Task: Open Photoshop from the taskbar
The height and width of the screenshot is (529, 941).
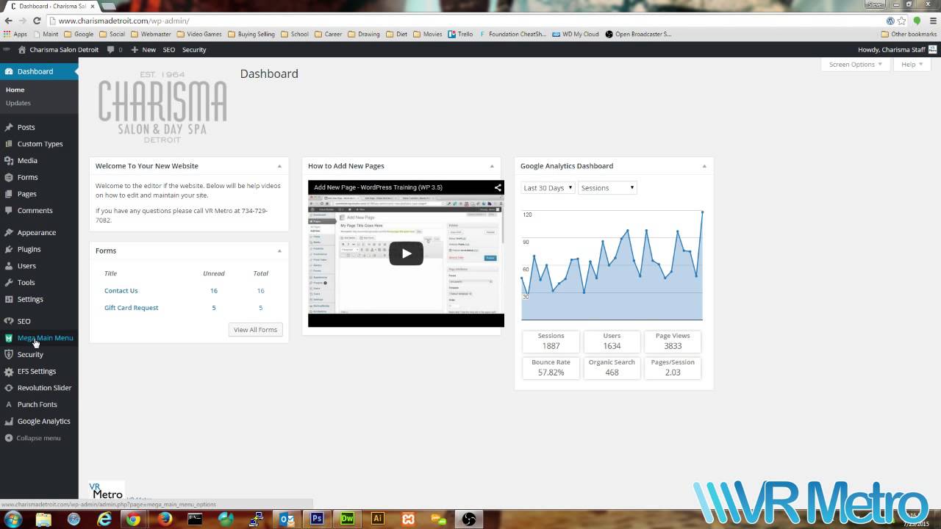Action: click(318, 519)
